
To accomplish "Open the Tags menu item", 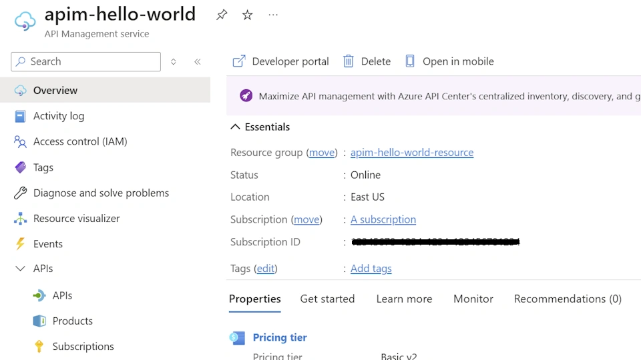I will coord(43,167).
